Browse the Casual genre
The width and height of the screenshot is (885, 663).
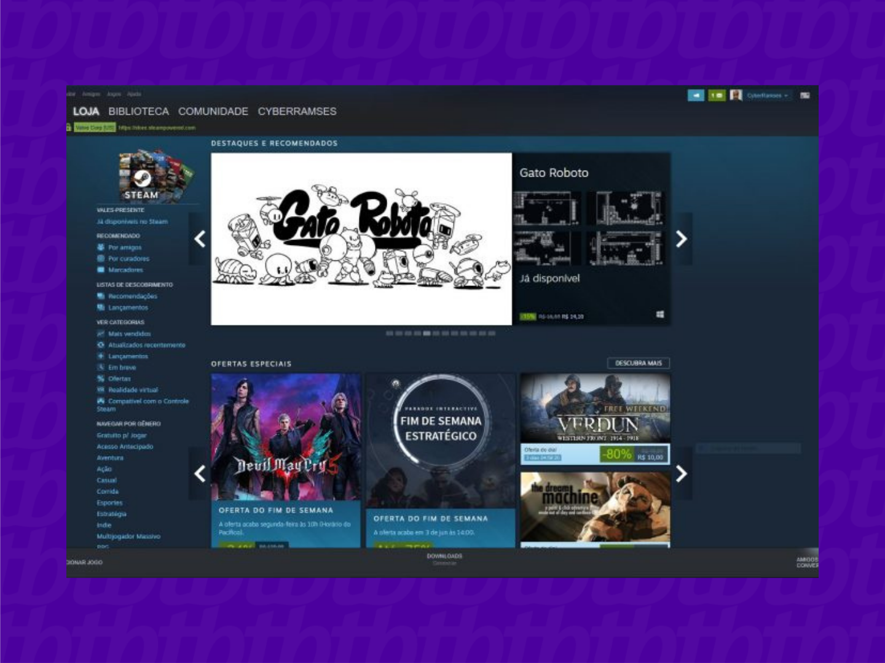tap(106, 480)
